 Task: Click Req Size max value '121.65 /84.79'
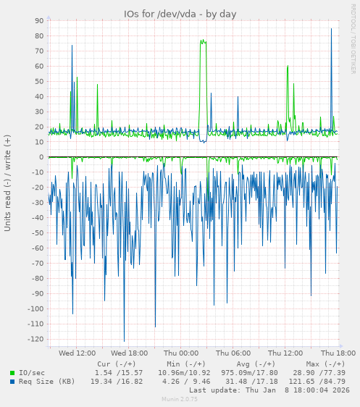coord(317,382)
